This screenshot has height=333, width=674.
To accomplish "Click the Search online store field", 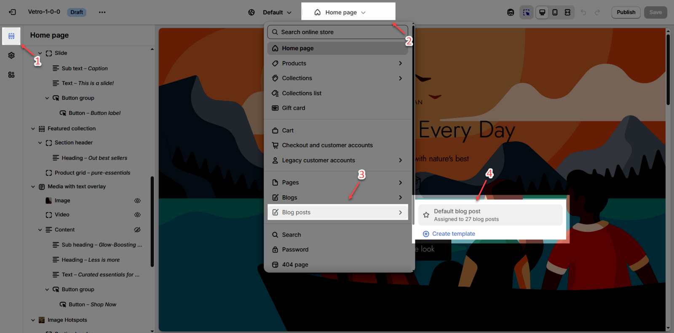I will pos(337,32).
